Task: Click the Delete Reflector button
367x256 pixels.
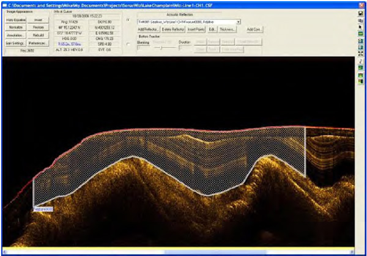Action: coord(174,29)
